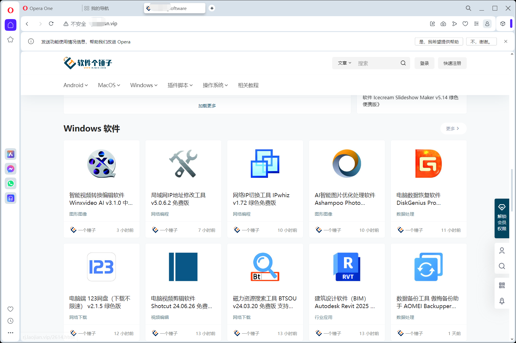Open the bookmarks star in sidebar

(11, 39)
